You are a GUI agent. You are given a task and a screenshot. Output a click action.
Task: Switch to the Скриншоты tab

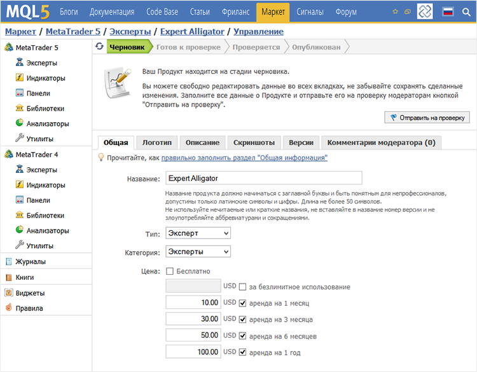coord(254,142)
